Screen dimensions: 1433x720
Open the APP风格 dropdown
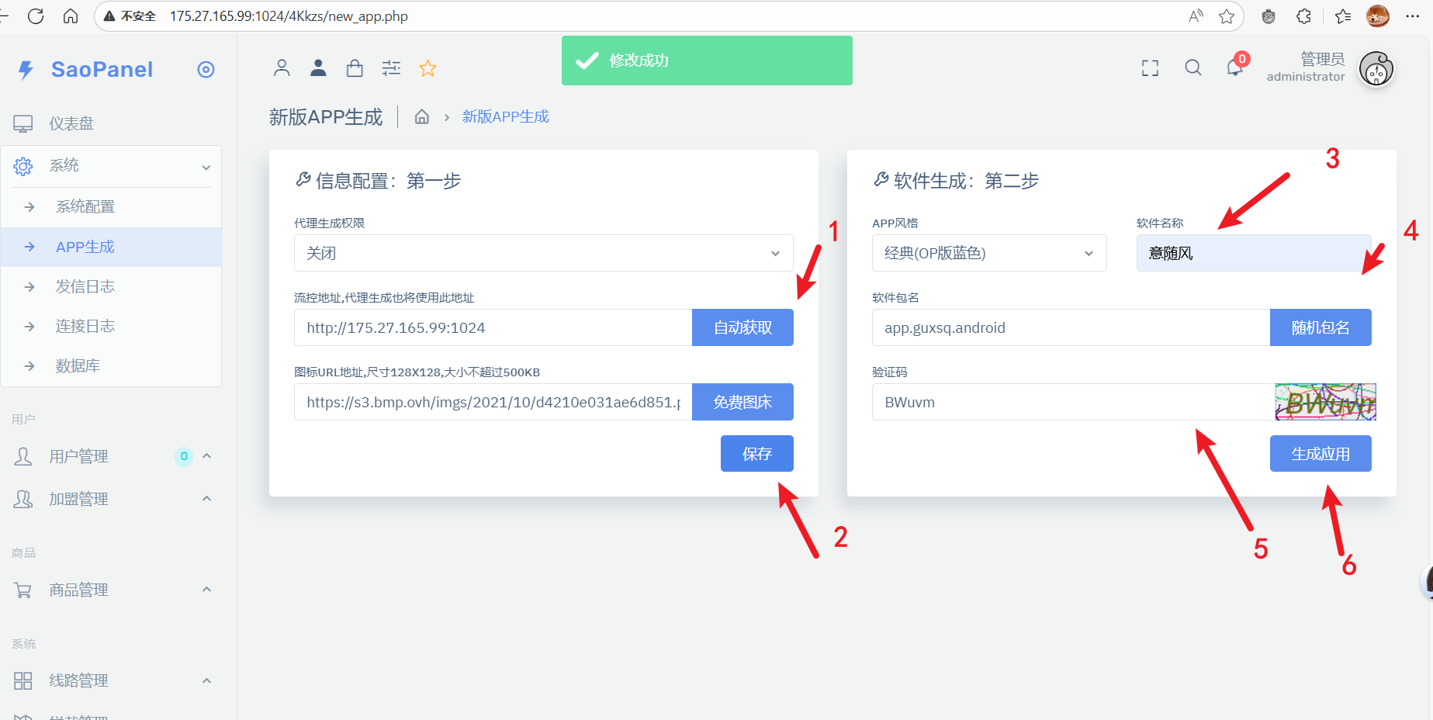pos(988,253)
